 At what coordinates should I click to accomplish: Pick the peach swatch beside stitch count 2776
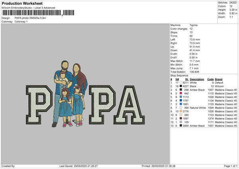[181, 111]
